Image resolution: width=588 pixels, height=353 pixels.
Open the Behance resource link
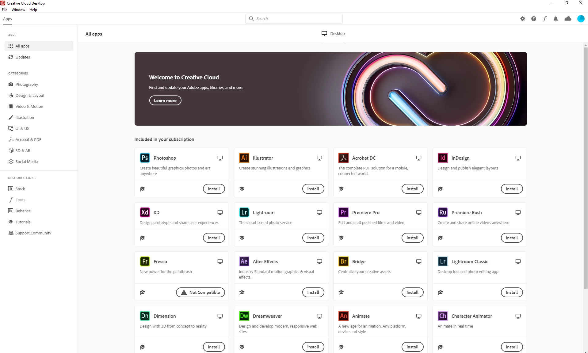click(x=39, y=211)
